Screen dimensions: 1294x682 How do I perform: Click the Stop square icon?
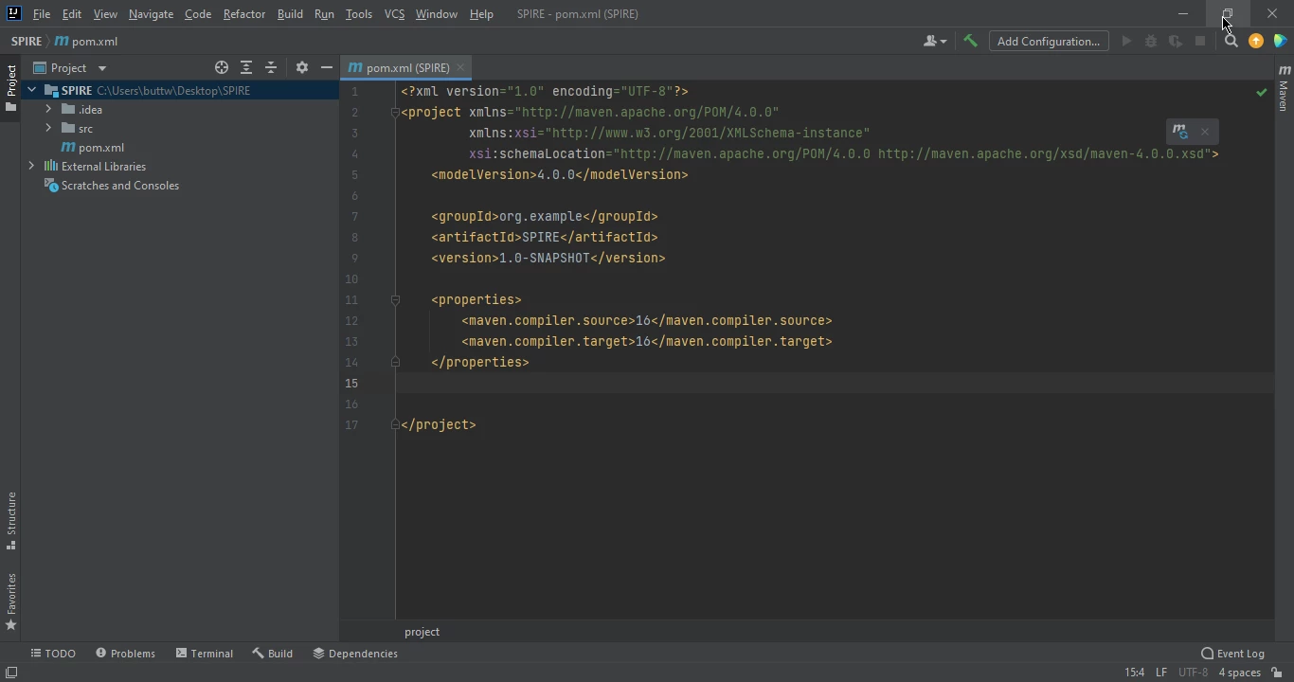[x=1200, y=42]
